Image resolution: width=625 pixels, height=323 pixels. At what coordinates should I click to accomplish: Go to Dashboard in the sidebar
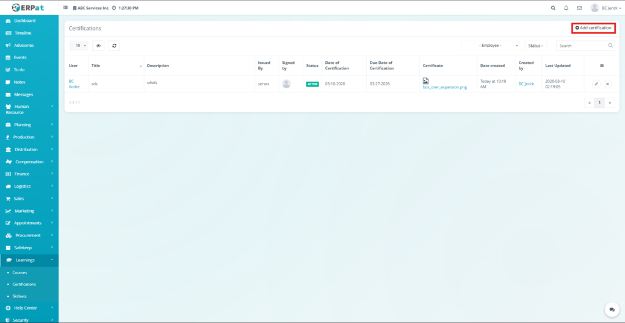click(24, 21)
